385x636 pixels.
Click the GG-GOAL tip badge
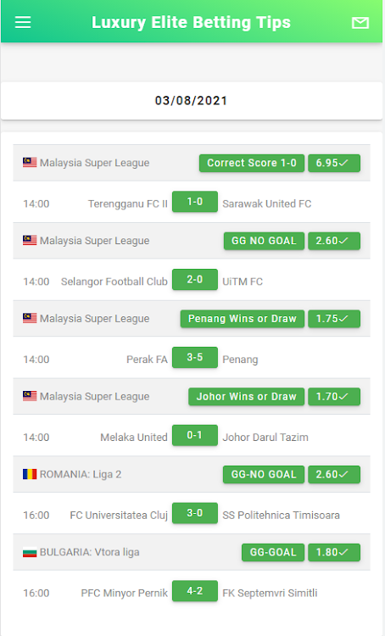coord(273,552)
